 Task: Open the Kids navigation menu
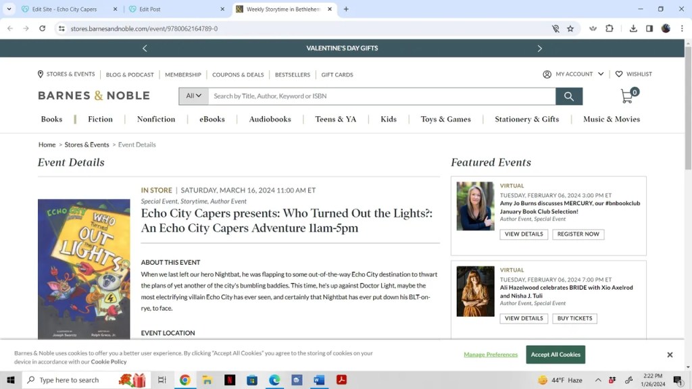[x=389, y=120]
